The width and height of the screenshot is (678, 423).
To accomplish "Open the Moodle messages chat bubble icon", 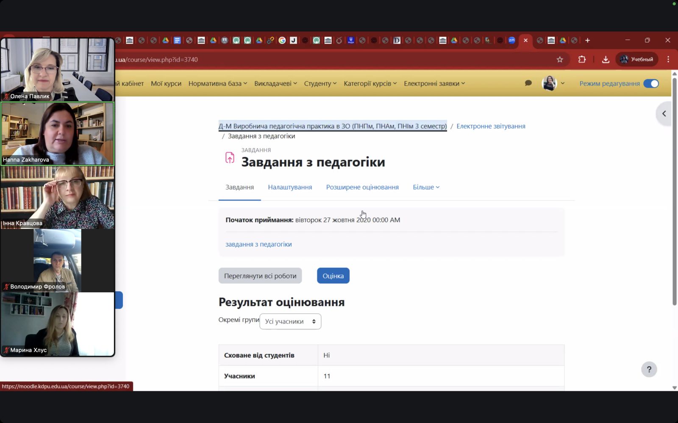I will [528, 83].
